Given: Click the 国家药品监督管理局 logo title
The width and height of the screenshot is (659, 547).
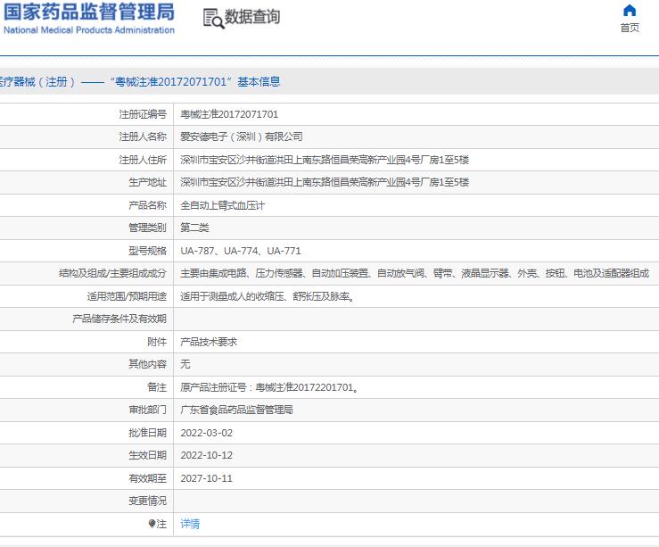Looking at the screenshot, I should click(x=89, y=12).
